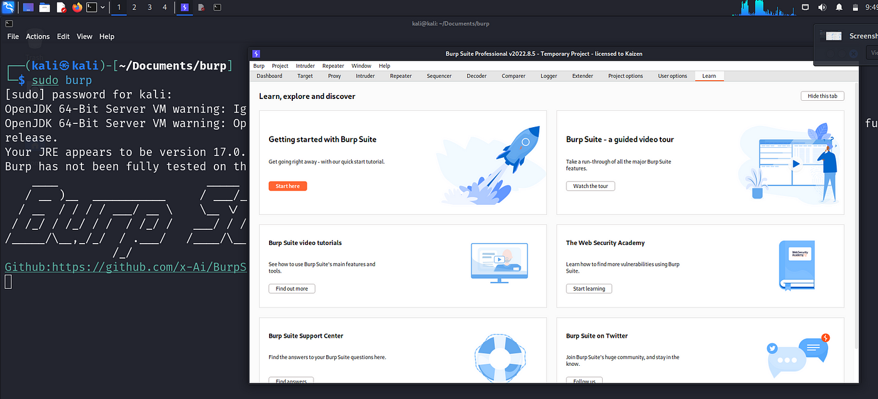Click the terminal title bar icon
878x399 pixels.
pos(8,23)
